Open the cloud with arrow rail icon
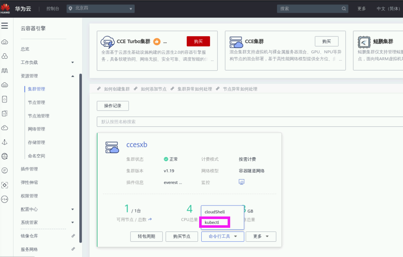This screenshot has height=257, width=403. [5, 128]
